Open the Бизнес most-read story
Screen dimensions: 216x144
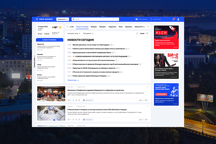49,78
